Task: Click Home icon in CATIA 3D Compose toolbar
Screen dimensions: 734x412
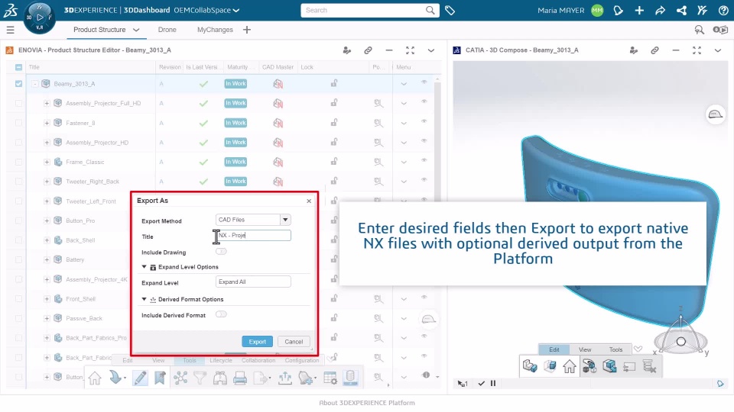Action: (569, 366)
